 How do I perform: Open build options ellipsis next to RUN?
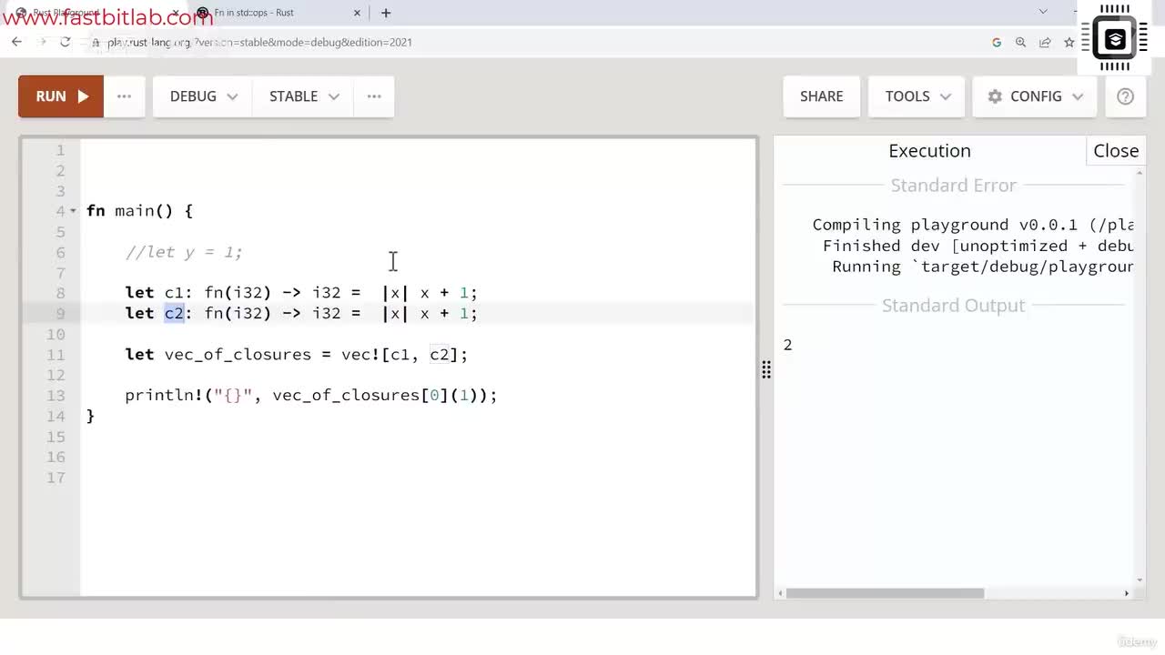125,96
